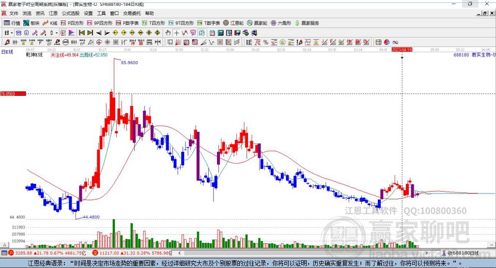Click the 2023-04-19 date marker on timeline
The height and width of the screenshot is (268, 496).
point(402,50)
